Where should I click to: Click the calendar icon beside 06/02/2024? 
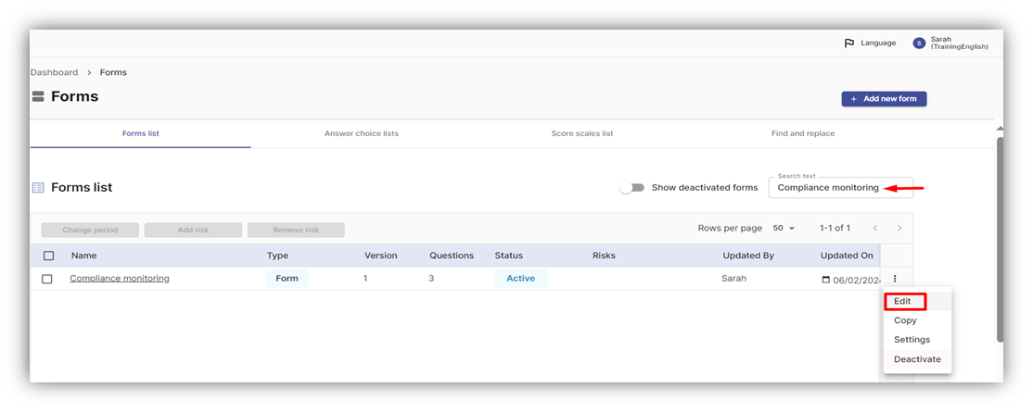pyautogui.click(x=825, y=280)
